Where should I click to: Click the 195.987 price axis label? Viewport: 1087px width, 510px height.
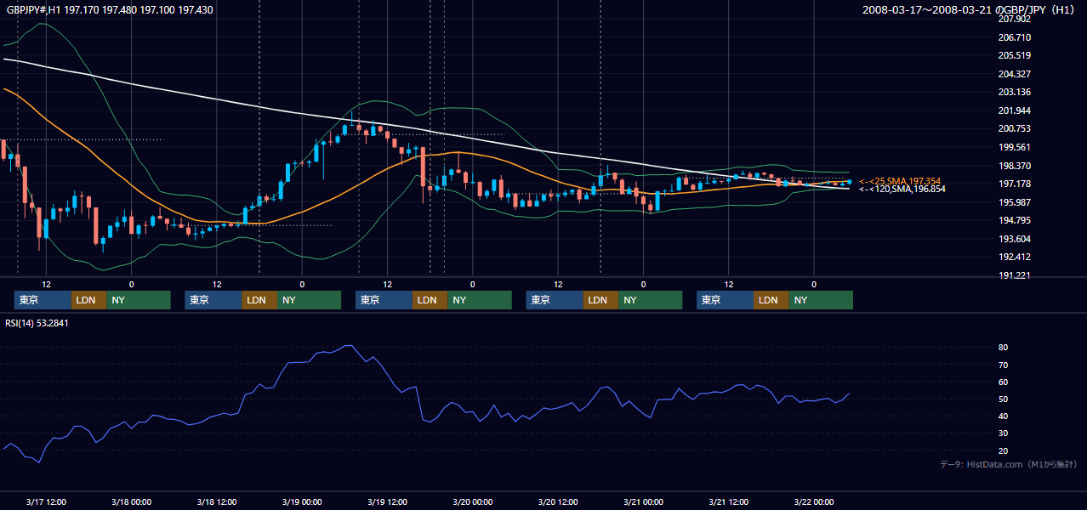click(1015, 202)
